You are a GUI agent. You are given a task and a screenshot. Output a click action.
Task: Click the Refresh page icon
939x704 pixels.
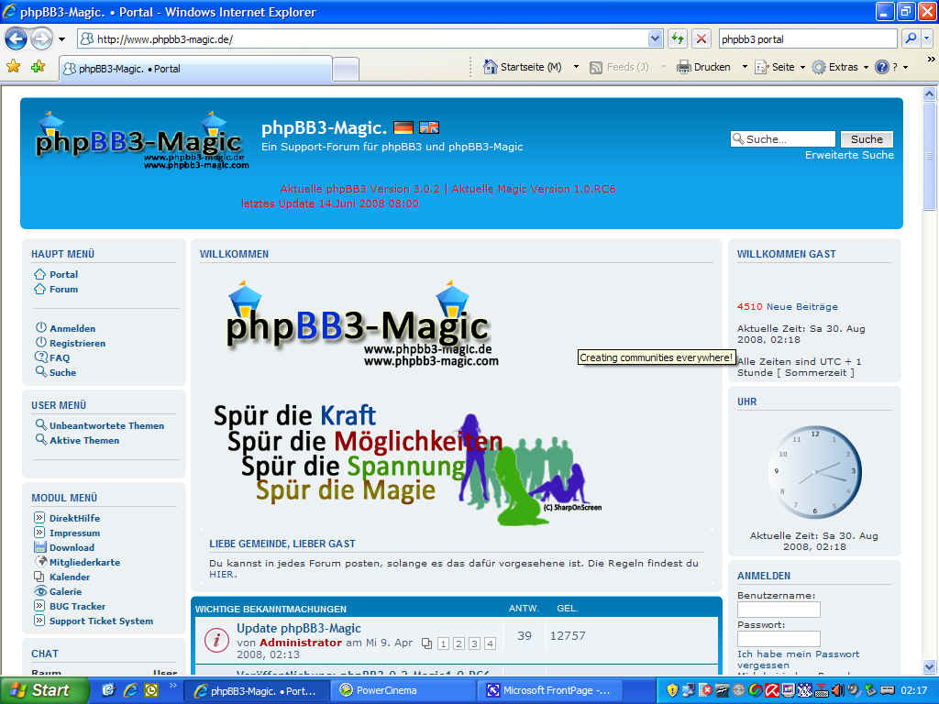(678, 38)
